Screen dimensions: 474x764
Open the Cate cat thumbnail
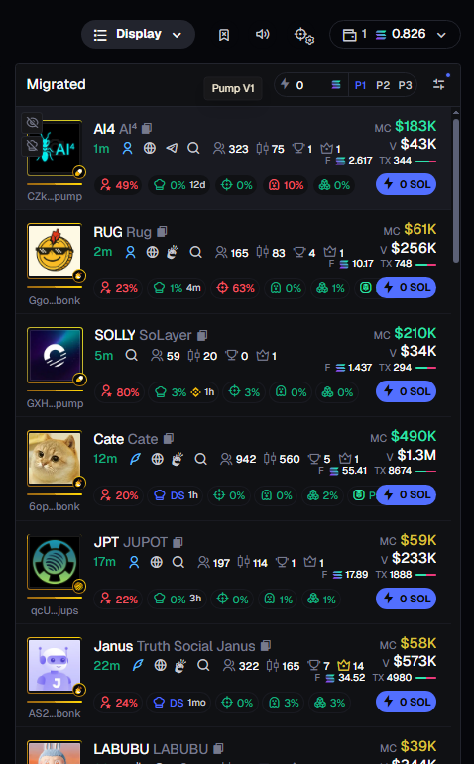click(x=55, y=459)
